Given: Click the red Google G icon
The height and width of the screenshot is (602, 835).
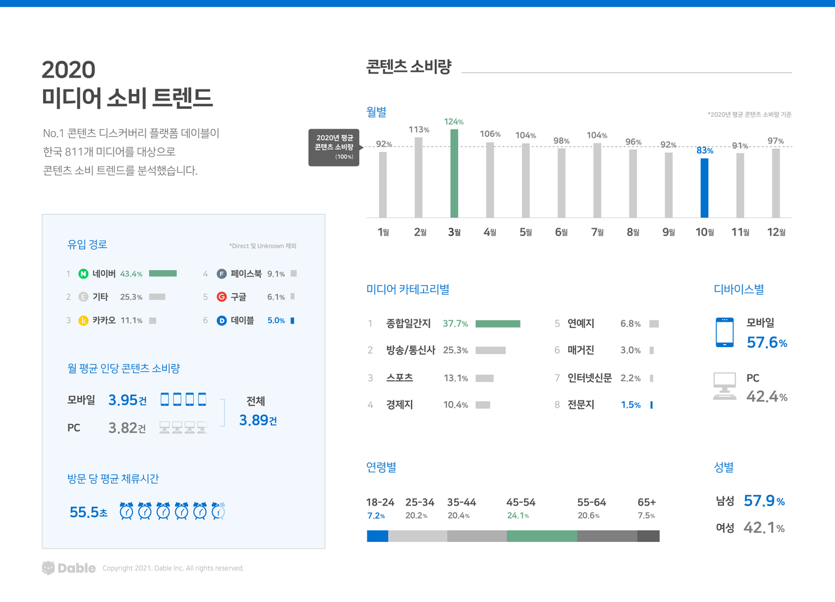Looking at the screenshot, I should [222, 297].
